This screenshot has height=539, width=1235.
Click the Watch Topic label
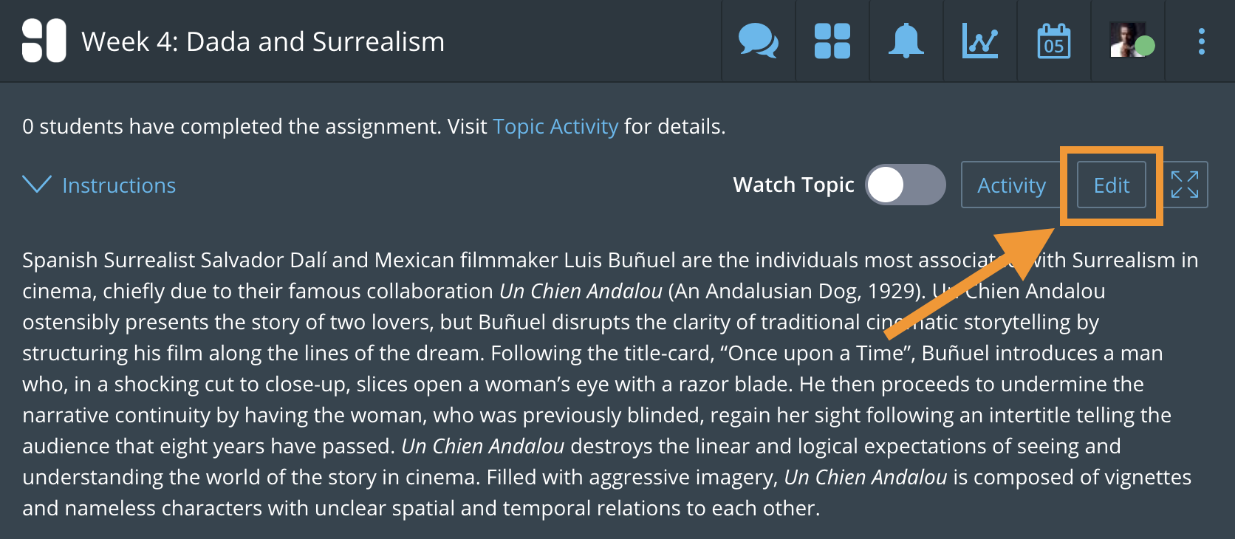pyautogui.click(x=793, y=185)
